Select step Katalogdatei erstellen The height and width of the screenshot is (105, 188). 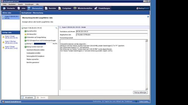33,53
